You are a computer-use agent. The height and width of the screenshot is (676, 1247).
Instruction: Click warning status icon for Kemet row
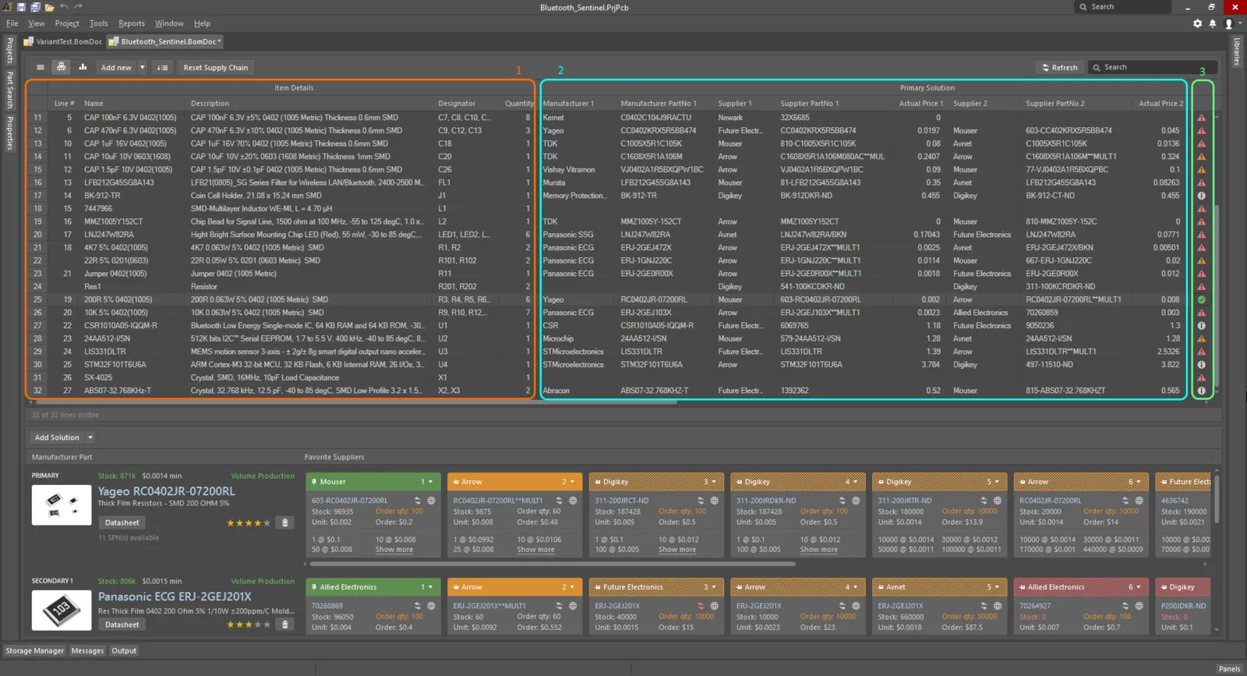coord(1201,118)
